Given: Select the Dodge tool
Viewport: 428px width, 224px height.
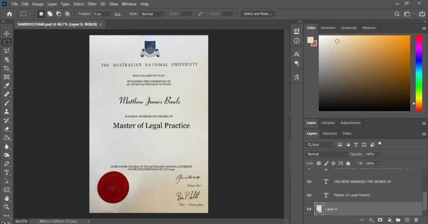Looking at the screenshot, I should pos(6,155).
